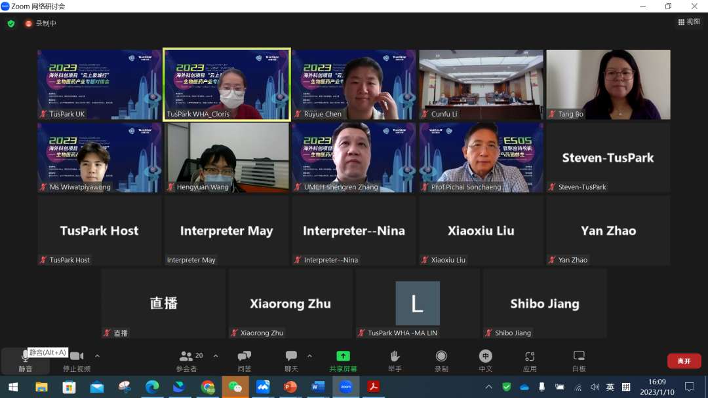The width and height of the screenshot is (708, 398).
Task: Select Steven-TusPark participant tile
Action: [608, 157]
